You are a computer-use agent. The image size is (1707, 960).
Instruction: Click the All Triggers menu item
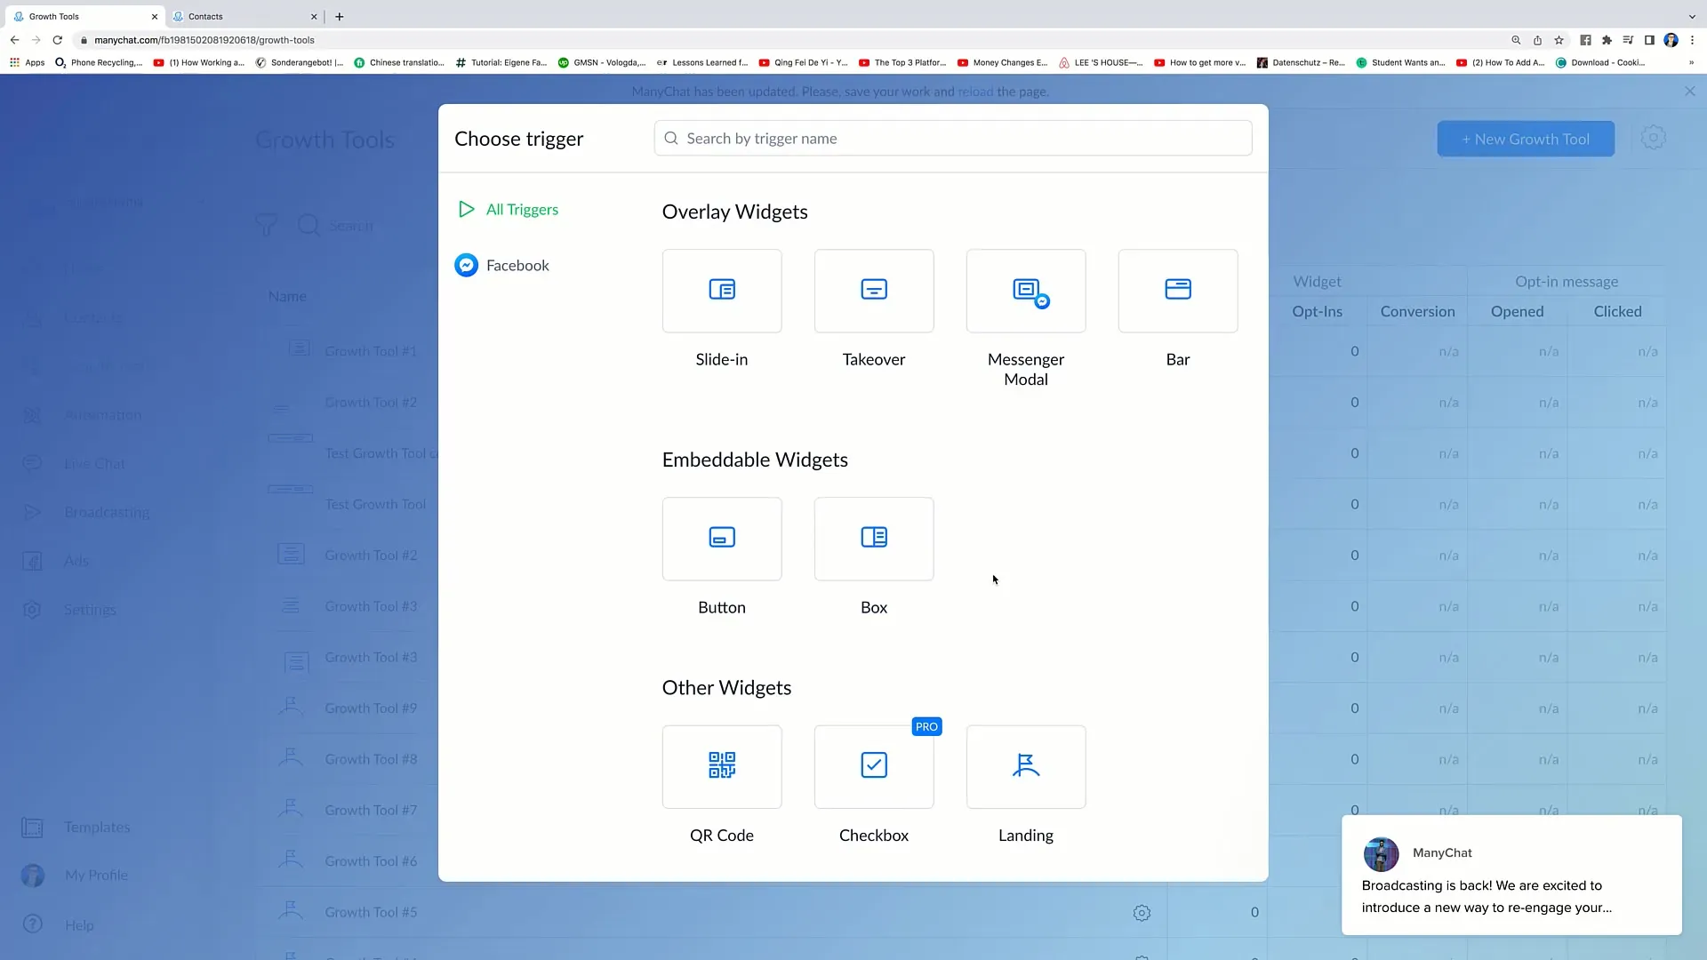[522, 209]
